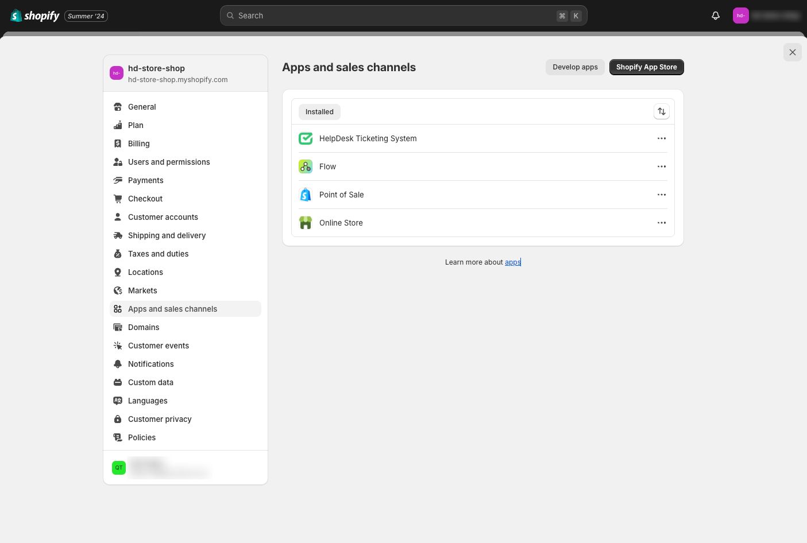
Task: Open the Point of Sale channel
Action: 483,195
